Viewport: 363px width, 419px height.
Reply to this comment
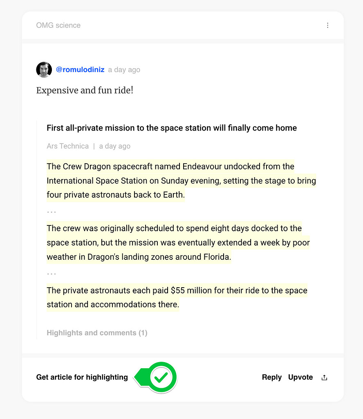coord(271,377)
